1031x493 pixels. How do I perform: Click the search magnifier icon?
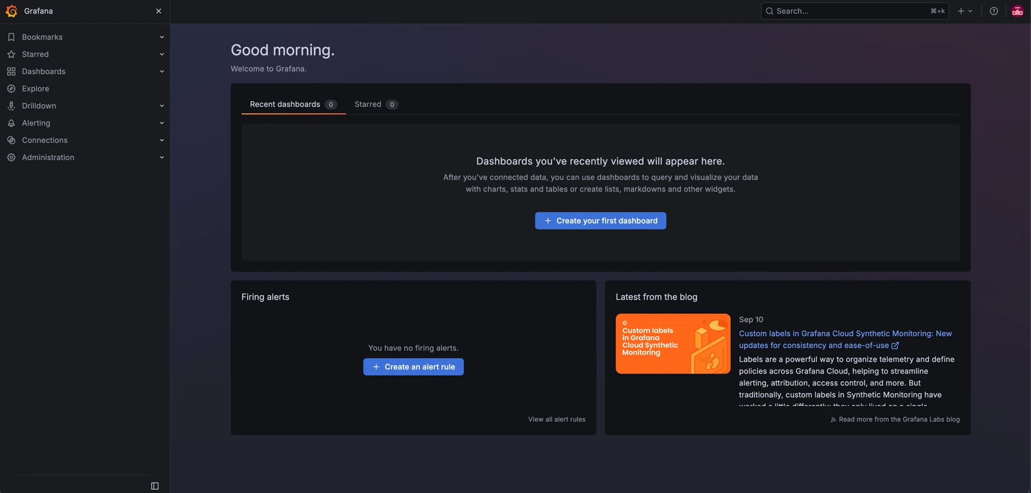pos(769,11)
